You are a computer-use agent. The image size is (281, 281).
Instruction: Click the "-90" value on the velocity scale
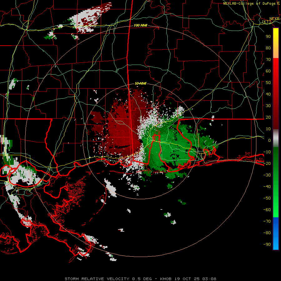coord(267,244)
